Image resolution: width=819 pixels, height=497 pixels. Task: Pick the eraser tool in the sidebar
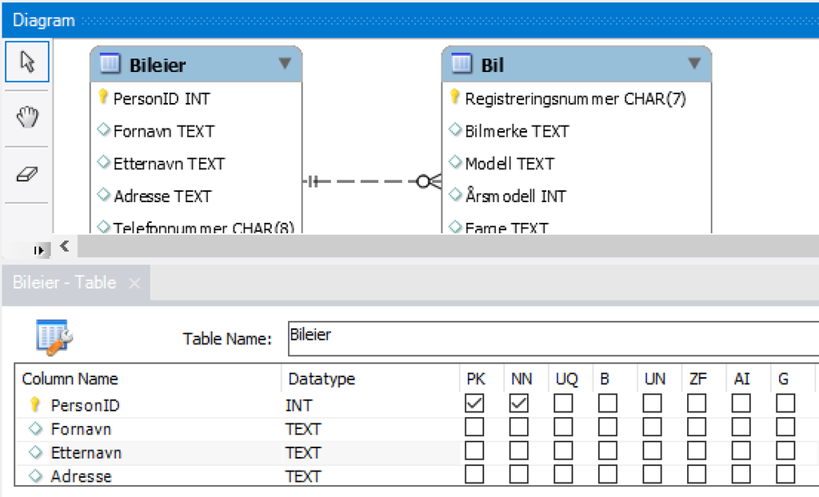tap(29, 173)
